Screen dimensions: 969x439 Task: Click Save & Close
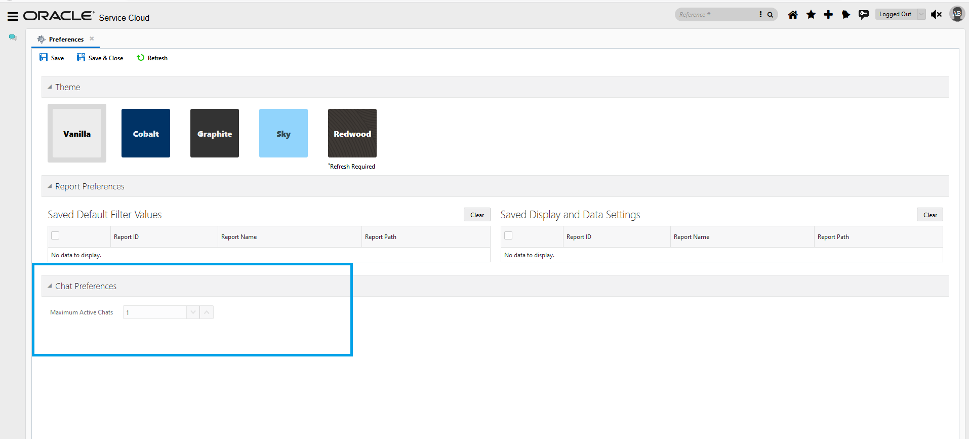click(100, 58)
